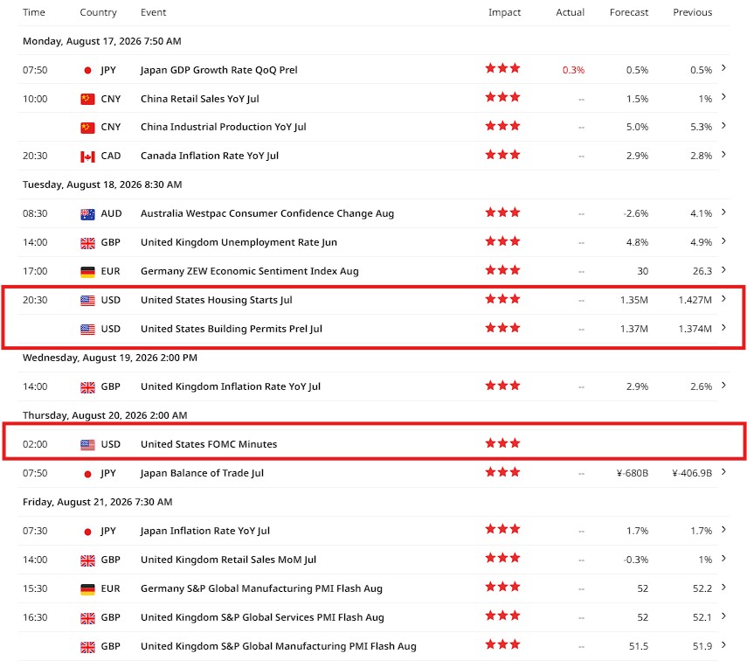Click the China flag next to Retail Sales YoY
The width and height of the screenshot is (747, 668).
87,99
